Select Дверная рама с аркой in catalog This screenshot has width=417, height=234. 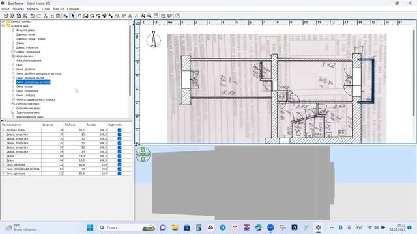pos(31,39)
